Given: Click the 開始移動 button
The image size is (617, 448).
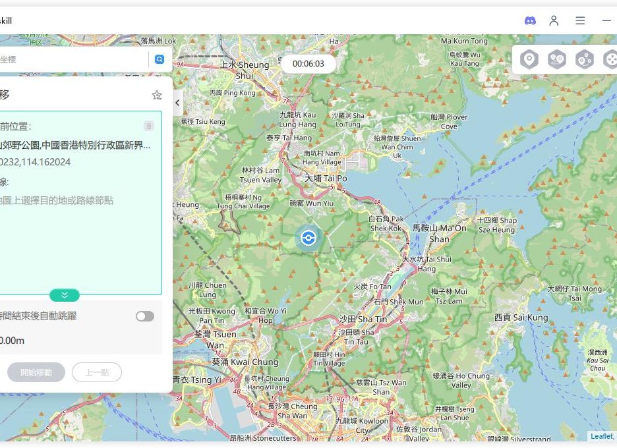Looking at the screenshot, I should pos(36,372).
